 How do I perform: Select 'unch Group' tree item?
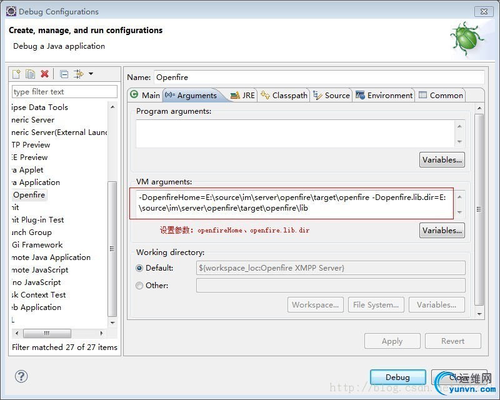32,232
